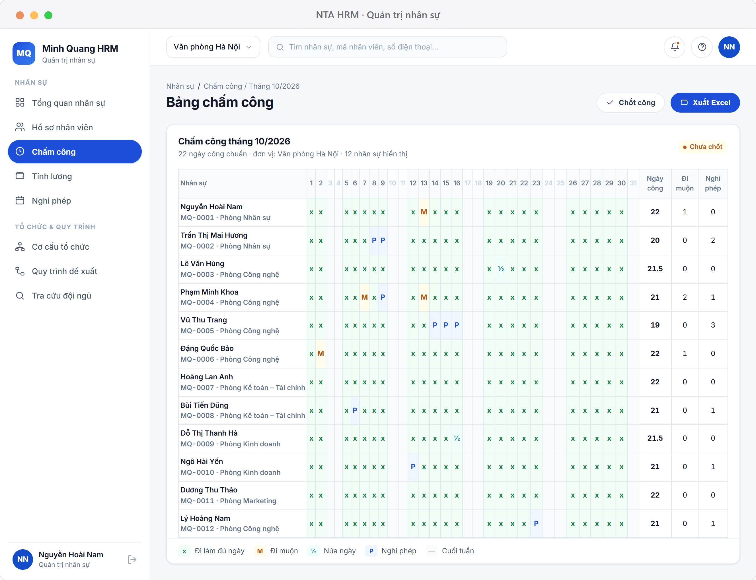Click the P cell in Lý Hoàng Nam's row

[x=536, y=523]
